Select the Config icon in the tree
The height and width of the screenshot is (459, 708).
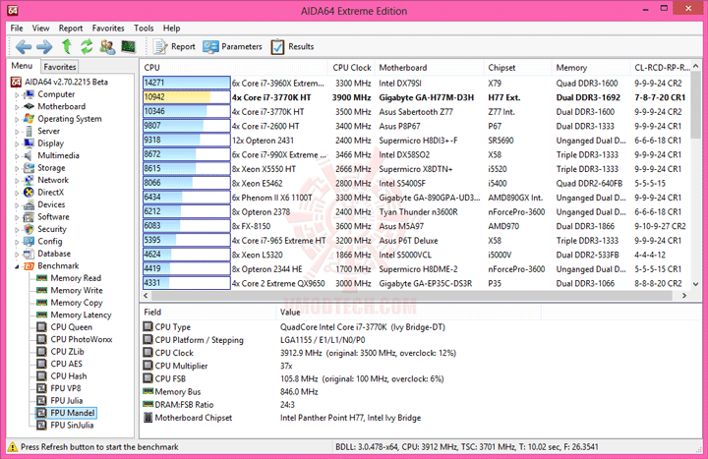[x=29, y=242]
